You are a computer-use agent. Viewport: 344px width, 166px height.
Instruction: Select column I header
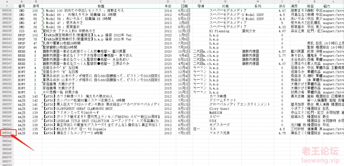(x=283, y=2)
